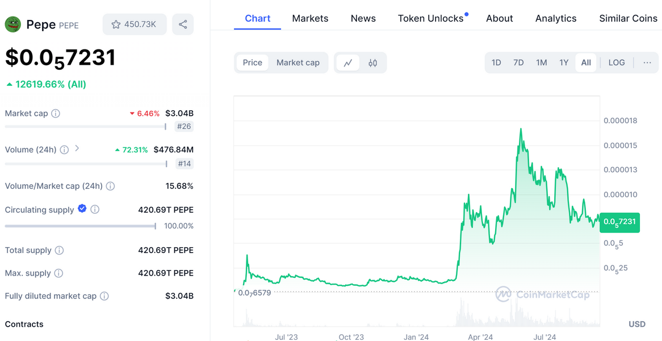Select the 7D time range
The width and height of the screenshot is (662, 341).
point(518,63)
